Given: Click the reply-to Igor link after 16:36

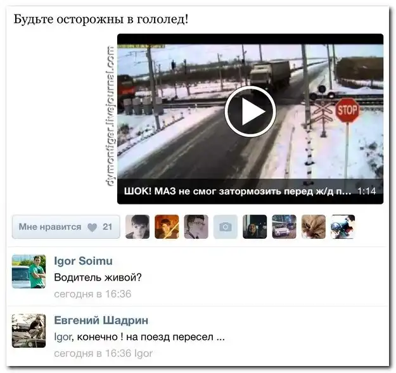Looking at the screenshot, I should [x=143, y=353].
